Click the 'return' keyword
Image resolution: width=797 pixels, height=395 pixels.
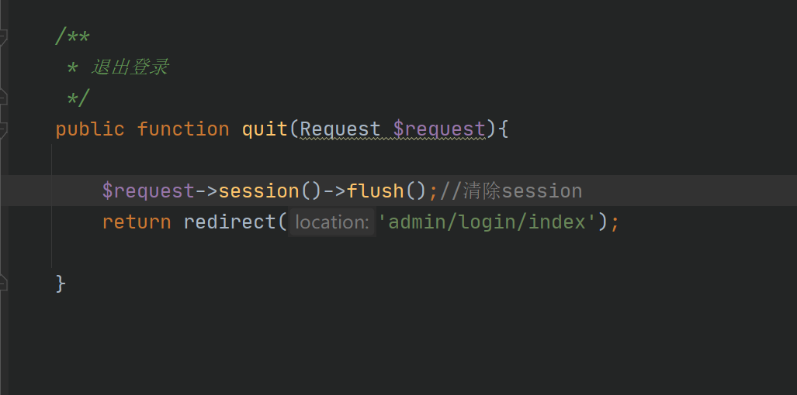[x=137, y=222]
